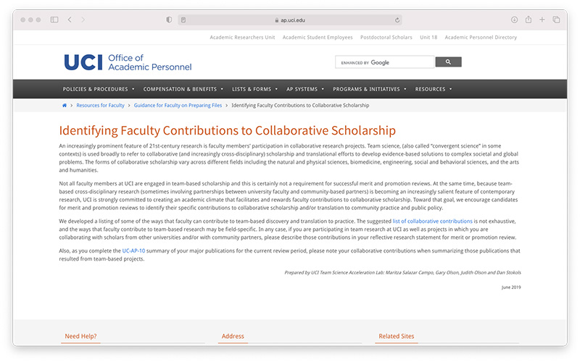This screenshot has width=580, height=362.
Task: Open the Programs & Initiatives menu
Action: [x=369, y=89]
